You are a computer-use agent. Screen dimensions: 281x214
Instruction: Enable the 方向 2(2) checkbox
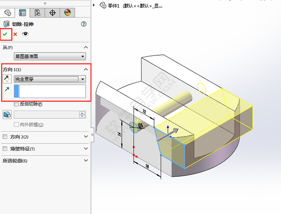pos(5,137)
